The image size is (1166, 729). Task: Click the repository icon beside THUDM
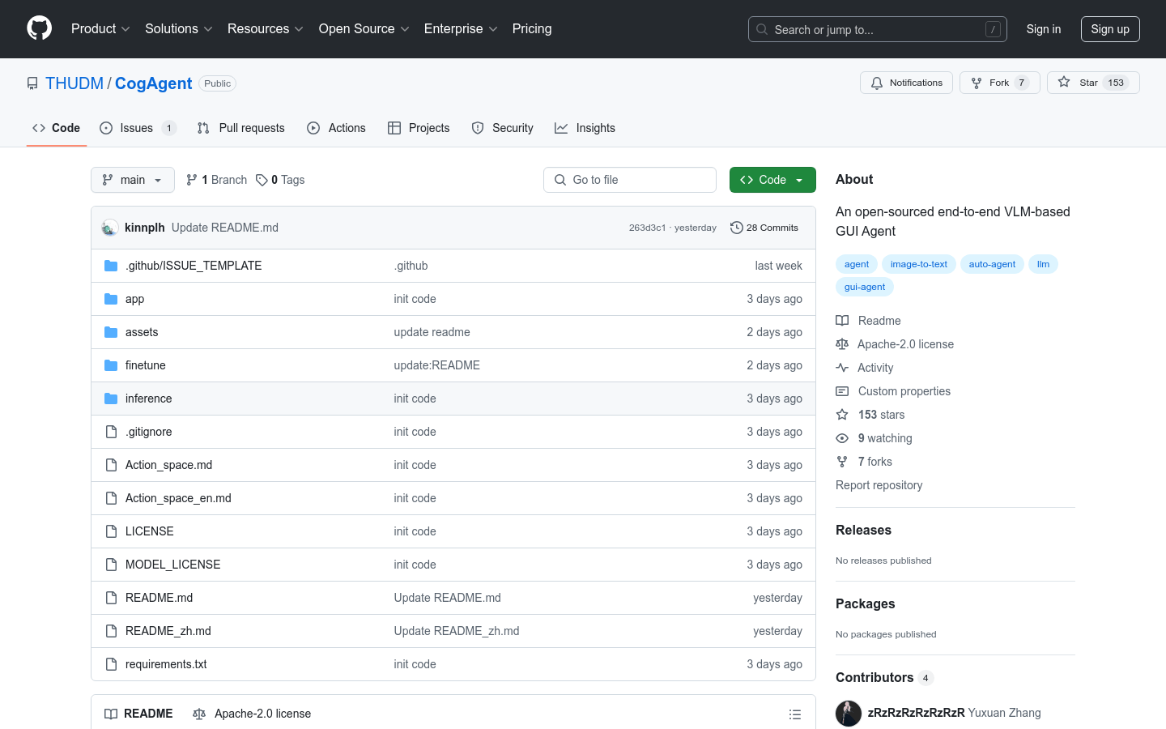[x=32, y=83]
